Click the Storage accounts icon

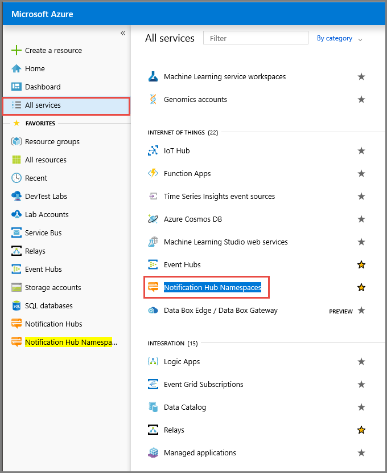coord(17,287)
